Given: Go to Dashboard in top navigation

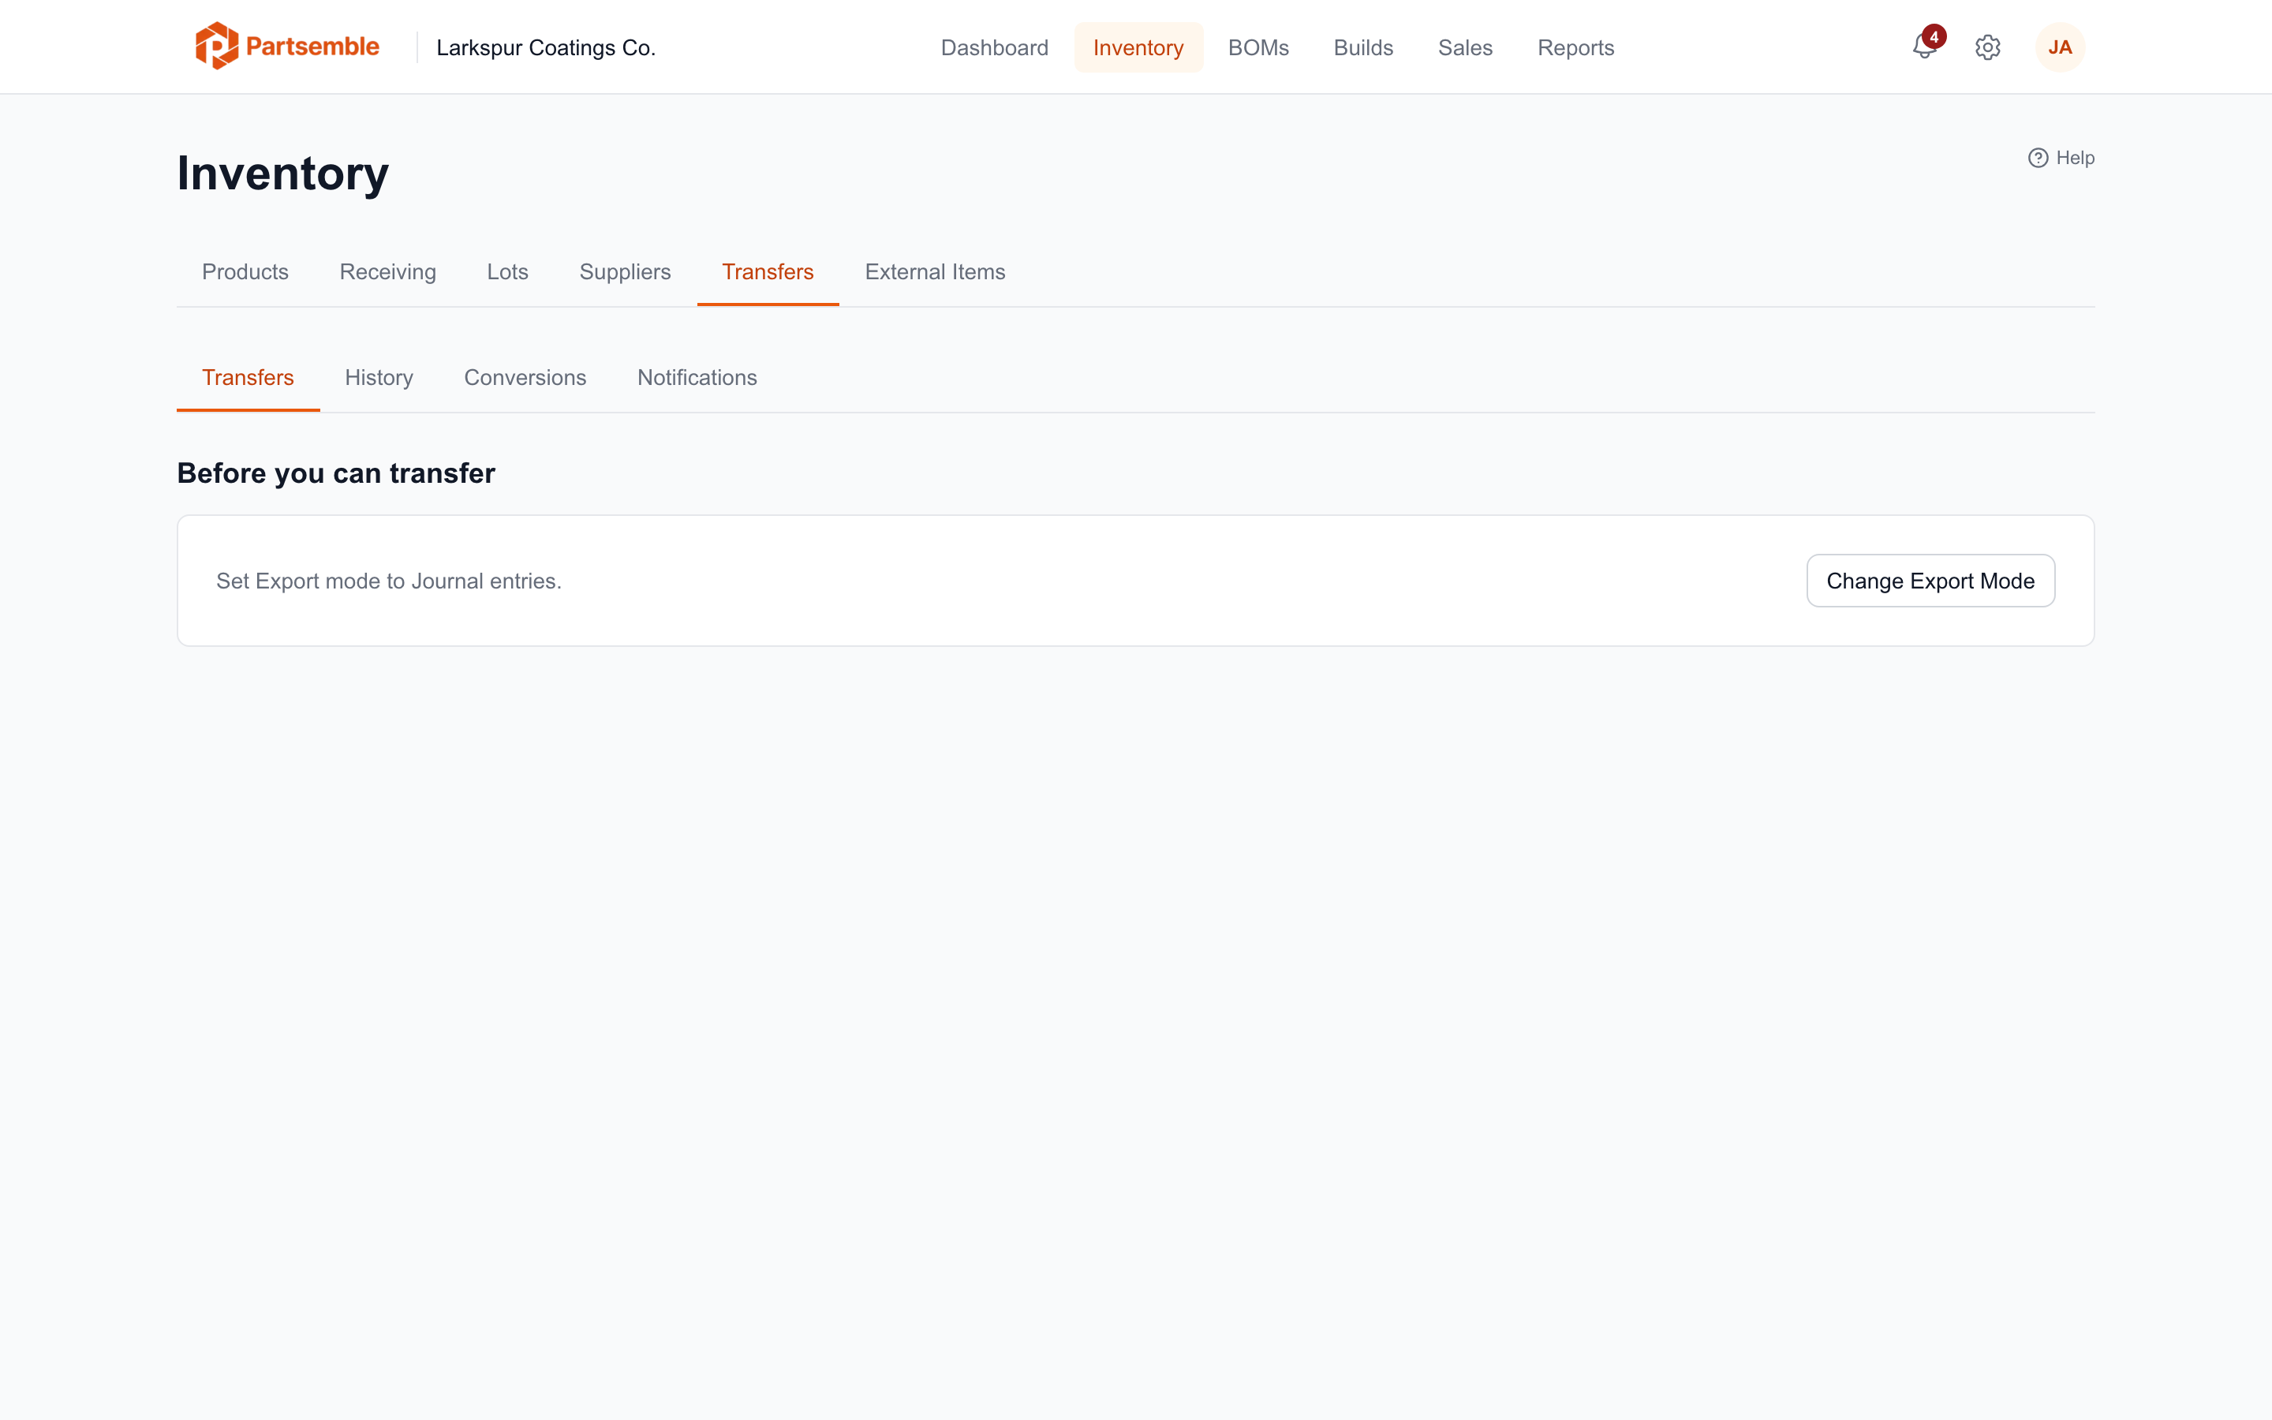Looking at the screenshot, I should 994,47.
